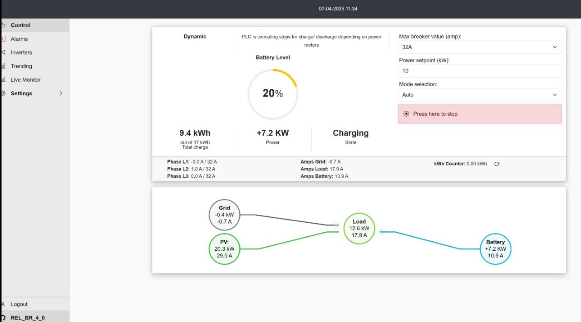Click the Amps Battery reading
Image resolution: width=581 pixels, height=322 pixels.
324,176
